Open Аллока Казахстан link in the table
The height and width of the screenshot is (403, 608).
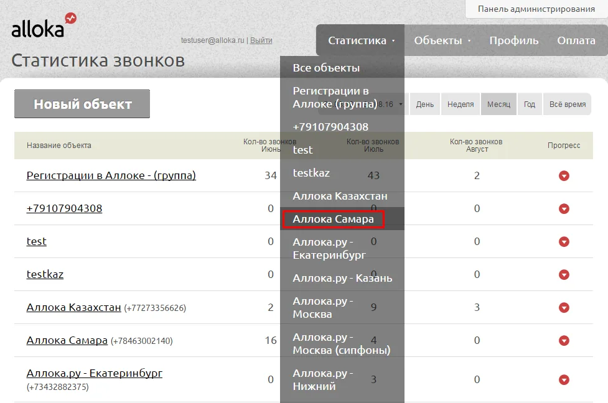coord(73,307)
